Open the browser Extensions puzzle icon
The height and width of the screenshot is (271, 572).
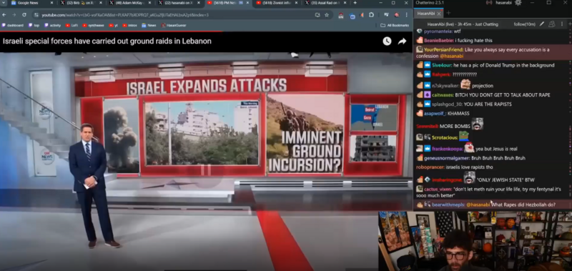[371, 15]
